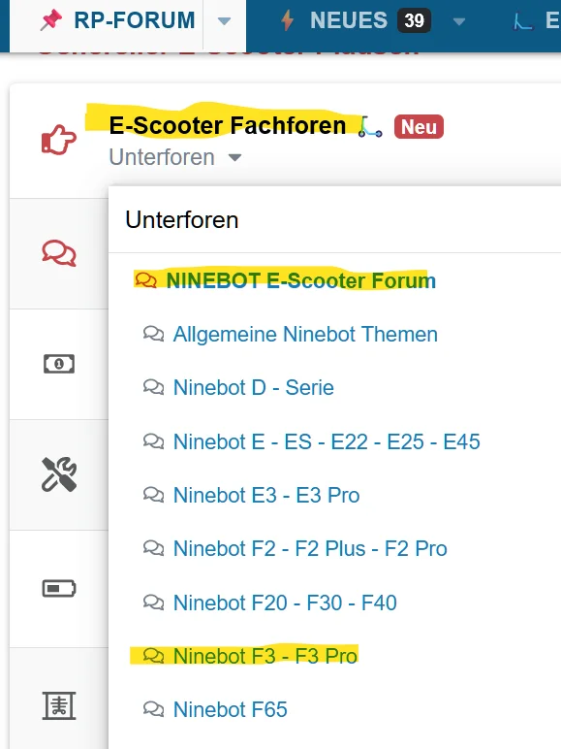Open Allgemeine Ninebot Themen subforum

click(x=305, y=334)
